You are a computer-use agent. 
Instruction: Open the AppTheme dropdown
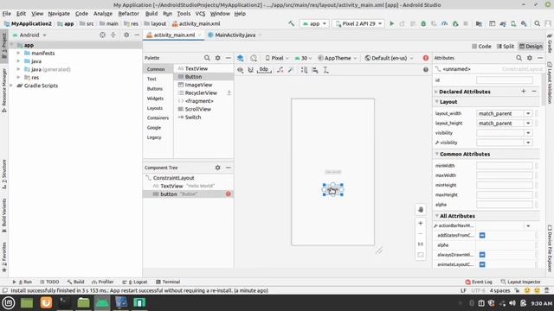338,58
